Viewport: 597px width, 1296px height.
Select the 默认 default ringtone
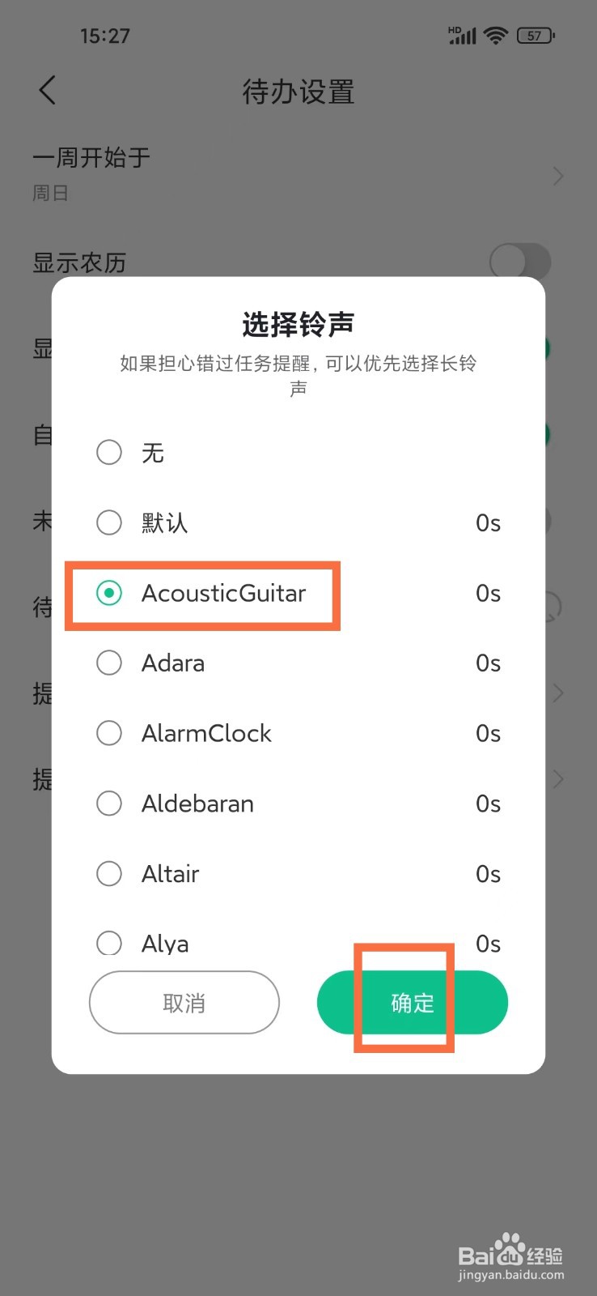click(x=109, y=522)
